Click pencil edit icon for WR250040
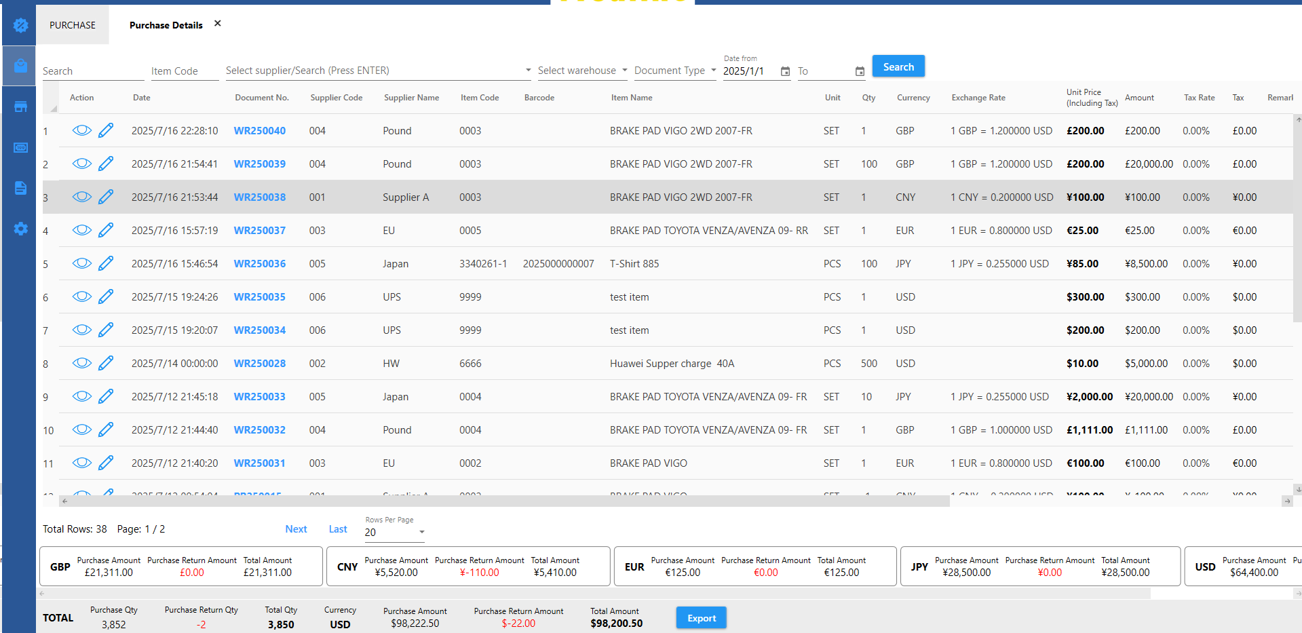 (106, 130)
